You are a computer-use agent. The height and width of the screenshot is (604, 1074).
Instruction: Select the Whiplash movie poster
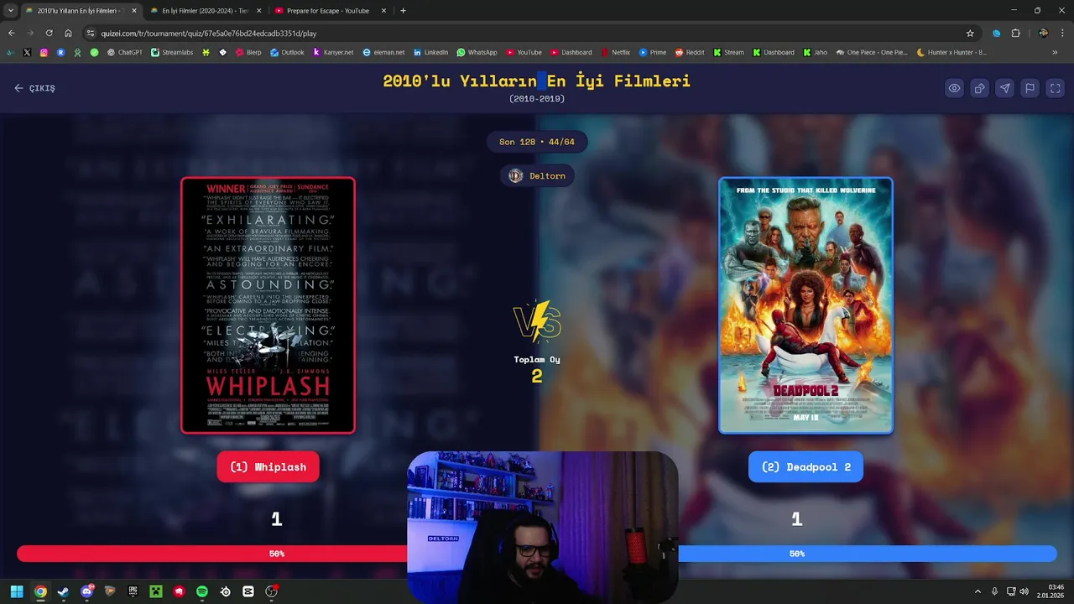pyautogui.click(x=268, y=305)
